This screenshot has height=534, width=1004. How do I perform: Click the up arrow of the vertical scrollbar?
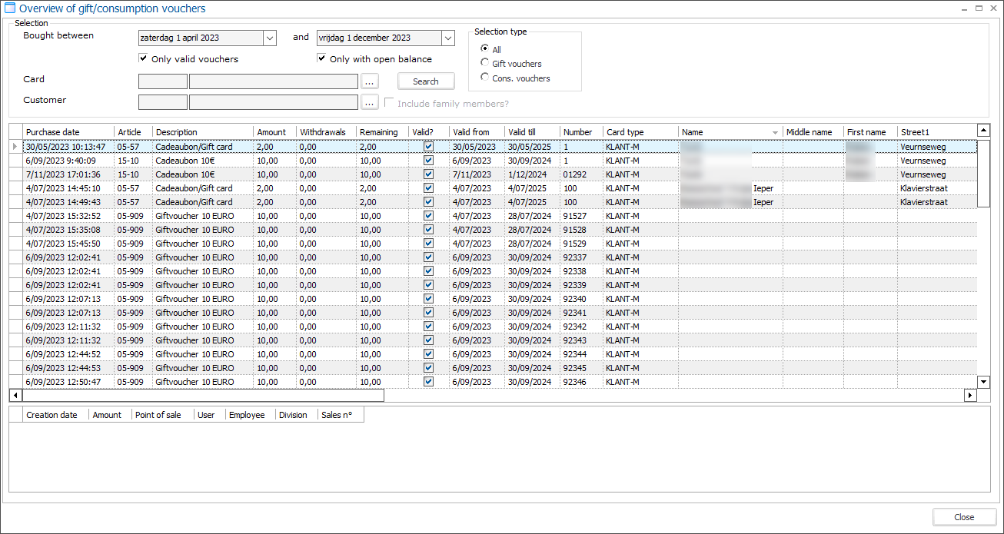pyautogui.click(x=984, y=129)
